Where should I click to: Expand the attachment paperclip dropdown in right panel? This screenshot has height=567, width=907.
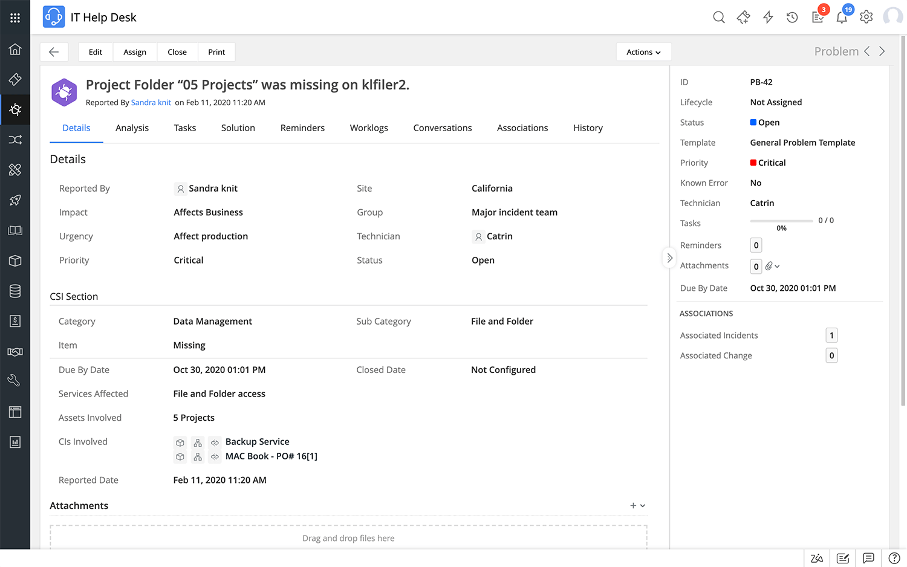[772, 266]
